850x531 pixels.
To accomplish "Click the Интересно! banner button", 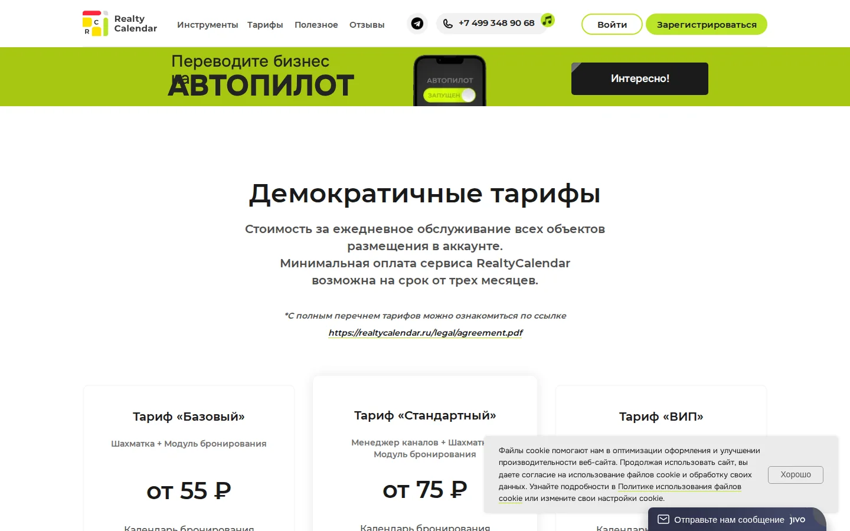I will 640,78.
